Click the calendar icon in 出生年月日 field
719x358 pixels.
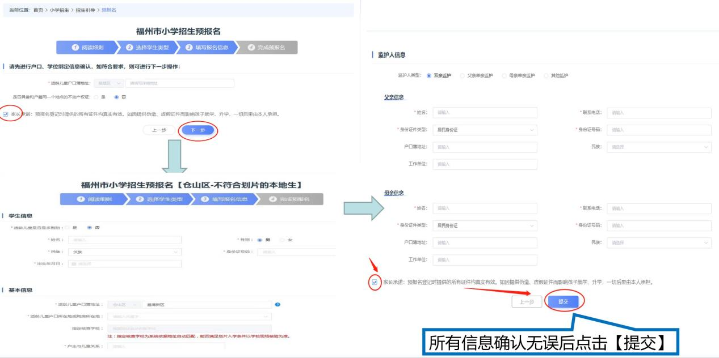click(x=73, y=263)
